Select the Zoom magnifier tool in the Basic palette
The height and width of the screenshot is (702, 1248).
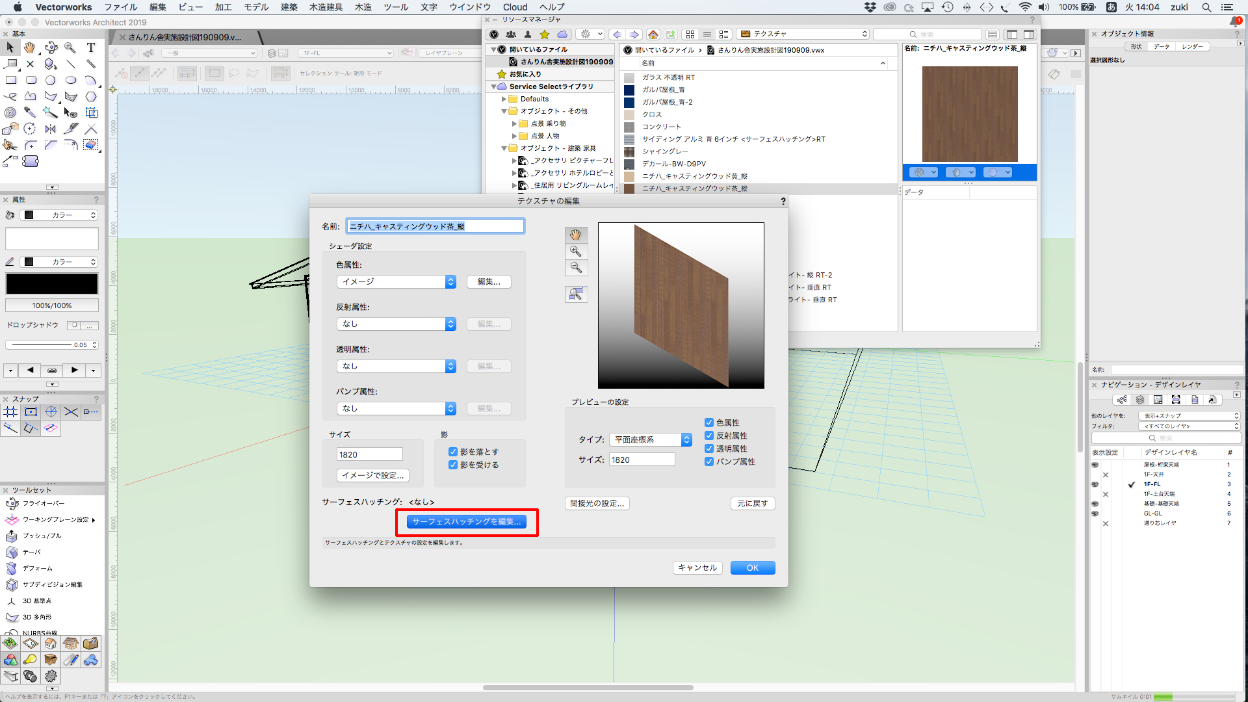71,47
